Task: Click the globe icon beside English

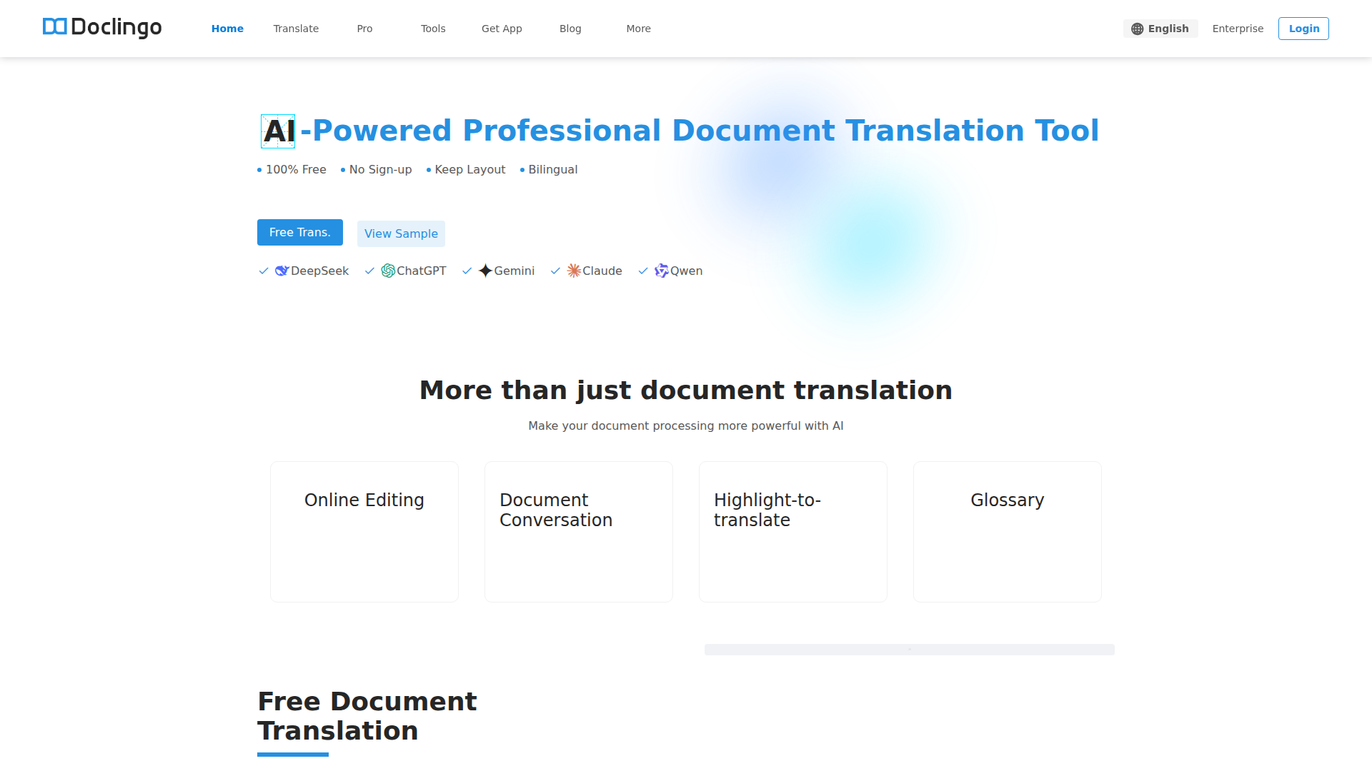Action: point(1137,29)
